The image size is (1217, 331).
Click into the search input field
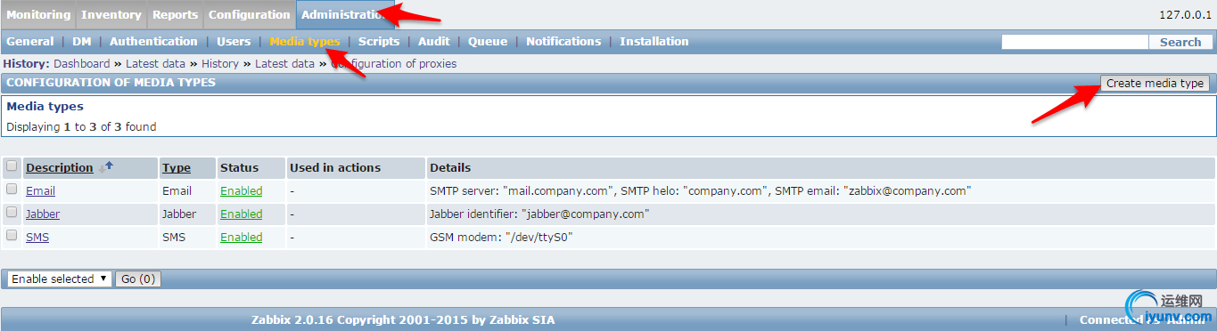click(x=1075, y=42)
